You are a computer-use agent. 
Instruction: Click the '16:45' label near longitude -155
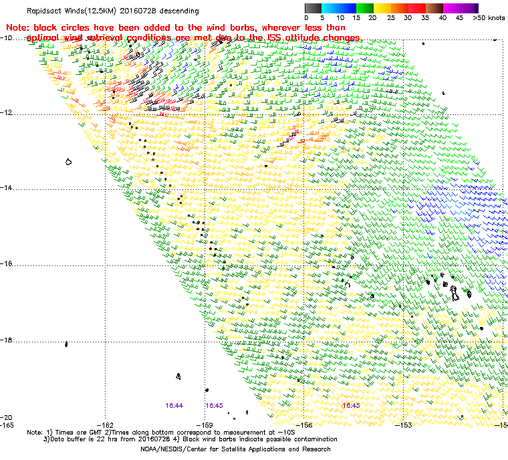pos(351,406)
